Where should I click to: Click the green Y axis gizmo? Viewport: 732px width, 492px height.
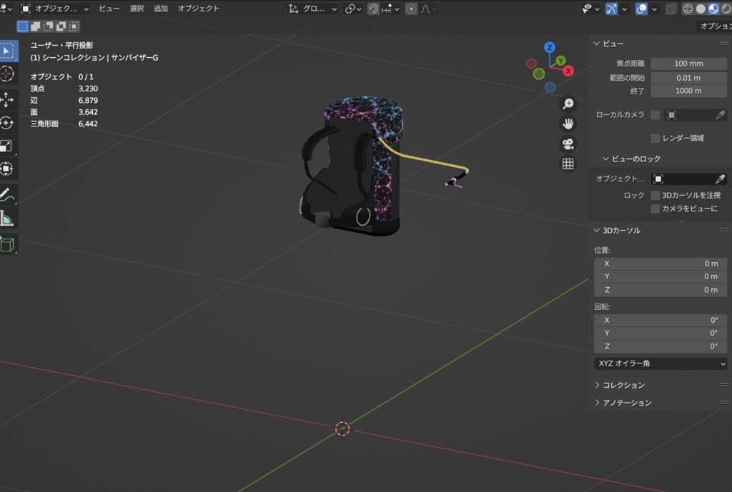click(560, 60)
